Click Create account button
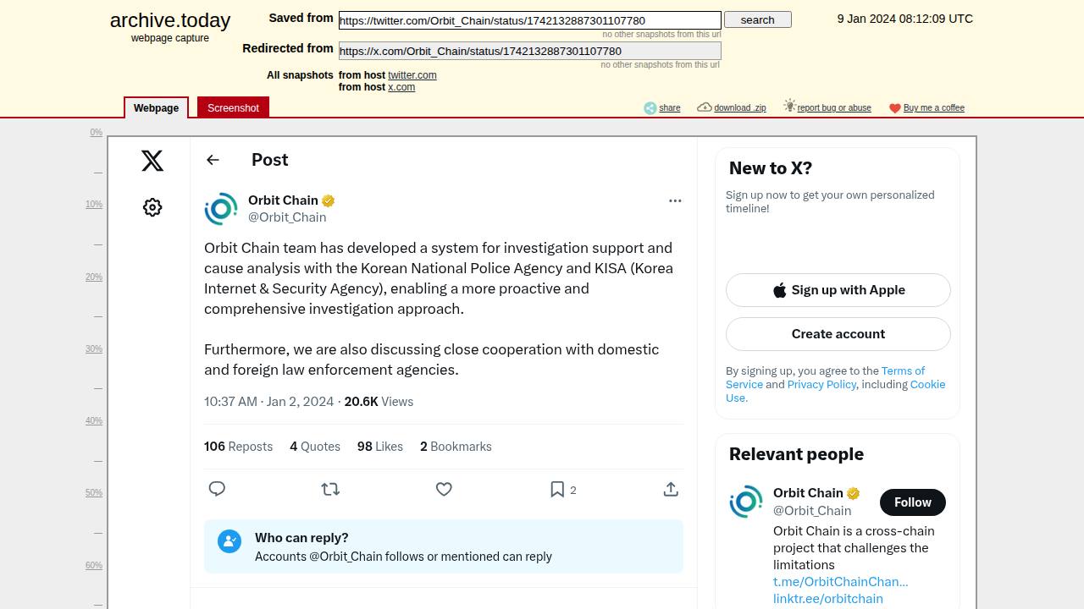1084x609 pixels. [x=838, y=334]
